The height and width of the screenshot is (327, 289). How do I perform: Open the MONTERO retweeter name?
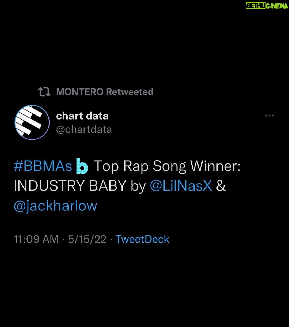80,92
